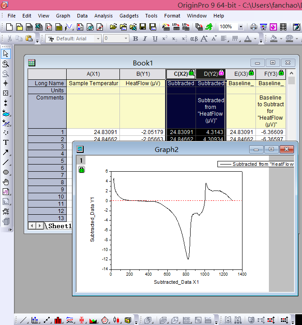
Task: Open the font color dropdown arrow
Action: pyautogui.click(x=255, y=39)
